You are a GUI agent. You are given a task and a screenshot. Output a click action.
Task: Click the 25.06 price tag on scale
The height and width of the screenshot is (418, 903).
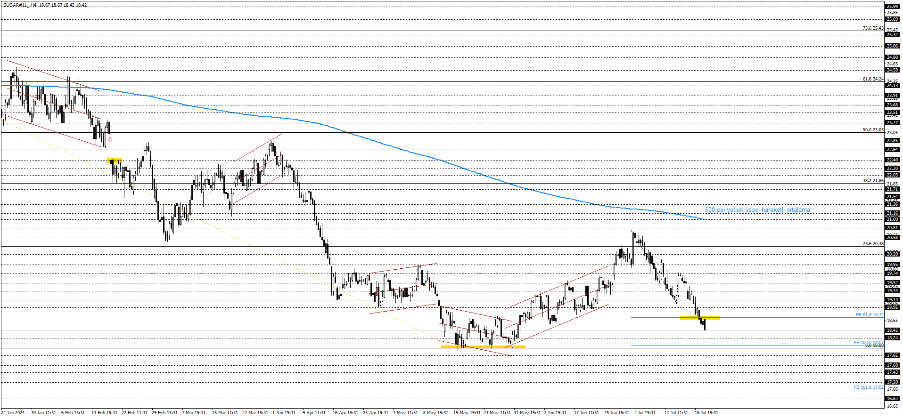coord(892,46)
